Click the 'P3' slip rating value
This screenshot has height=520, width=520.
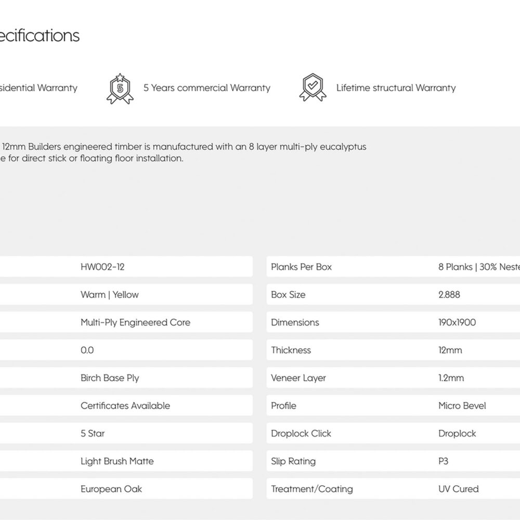click(443, 461)
